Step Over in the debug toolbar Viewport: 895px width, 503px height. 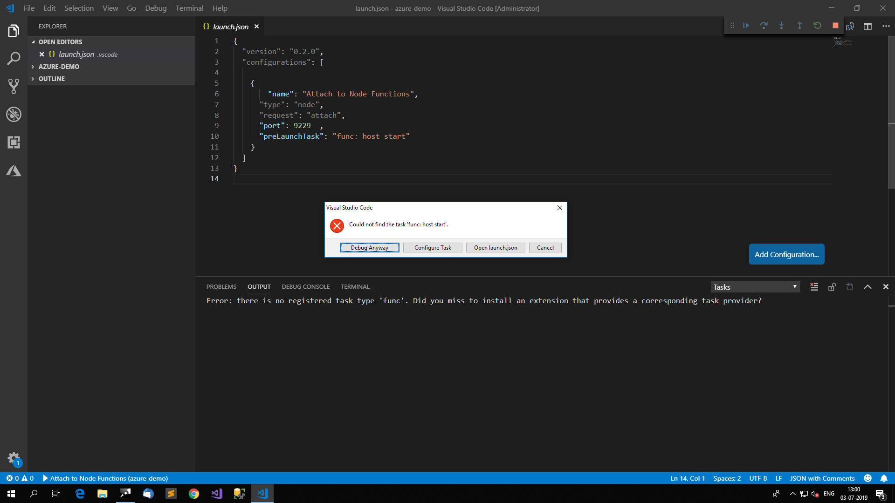point(764,26)
